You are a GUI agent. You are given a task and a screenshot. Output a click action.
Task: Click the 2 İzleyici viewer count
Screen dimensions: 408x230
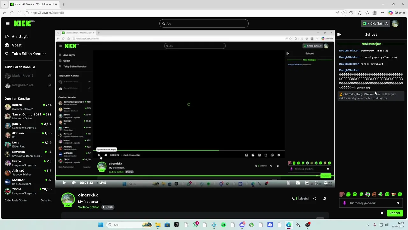tap(300, 198)
